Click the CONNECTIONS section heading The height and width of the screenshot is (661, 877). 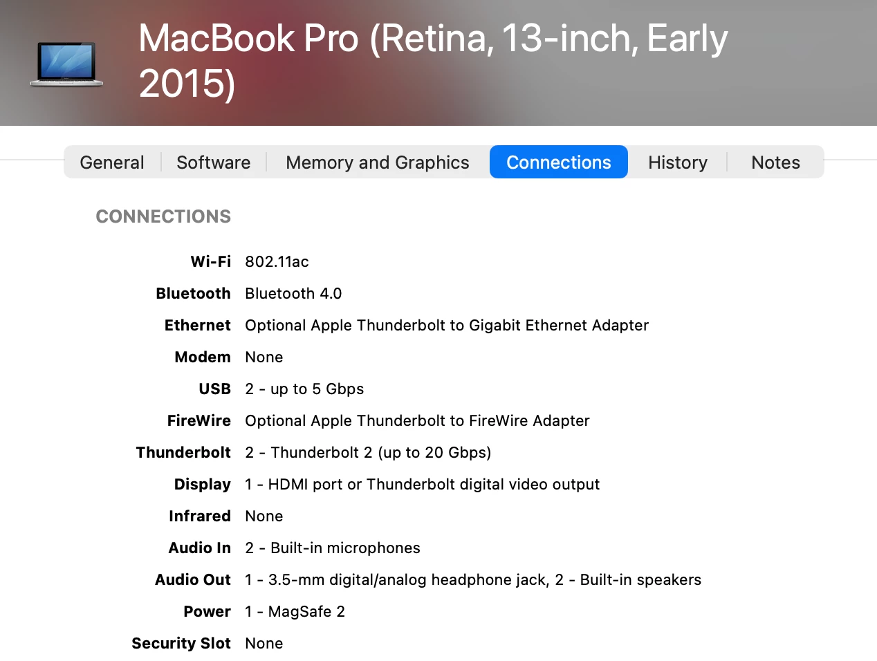coord(163,216)
